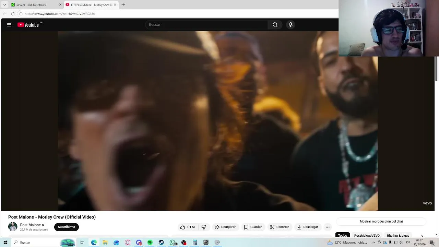Click in the YouTube Buscar search field
Image resolution: width=439 pixels, height=247 pixels.
point(207,25)
